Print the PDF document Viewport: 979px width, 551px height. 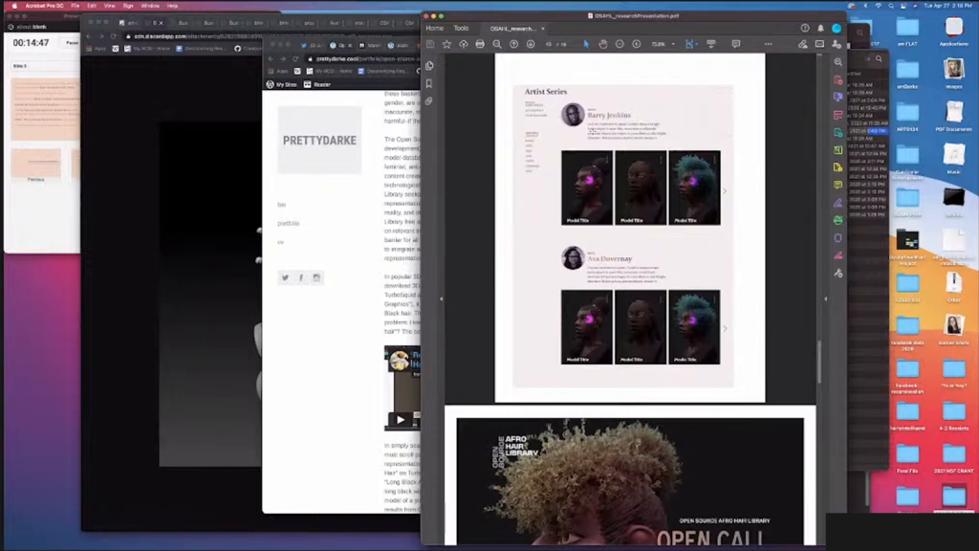pos(480,44)
